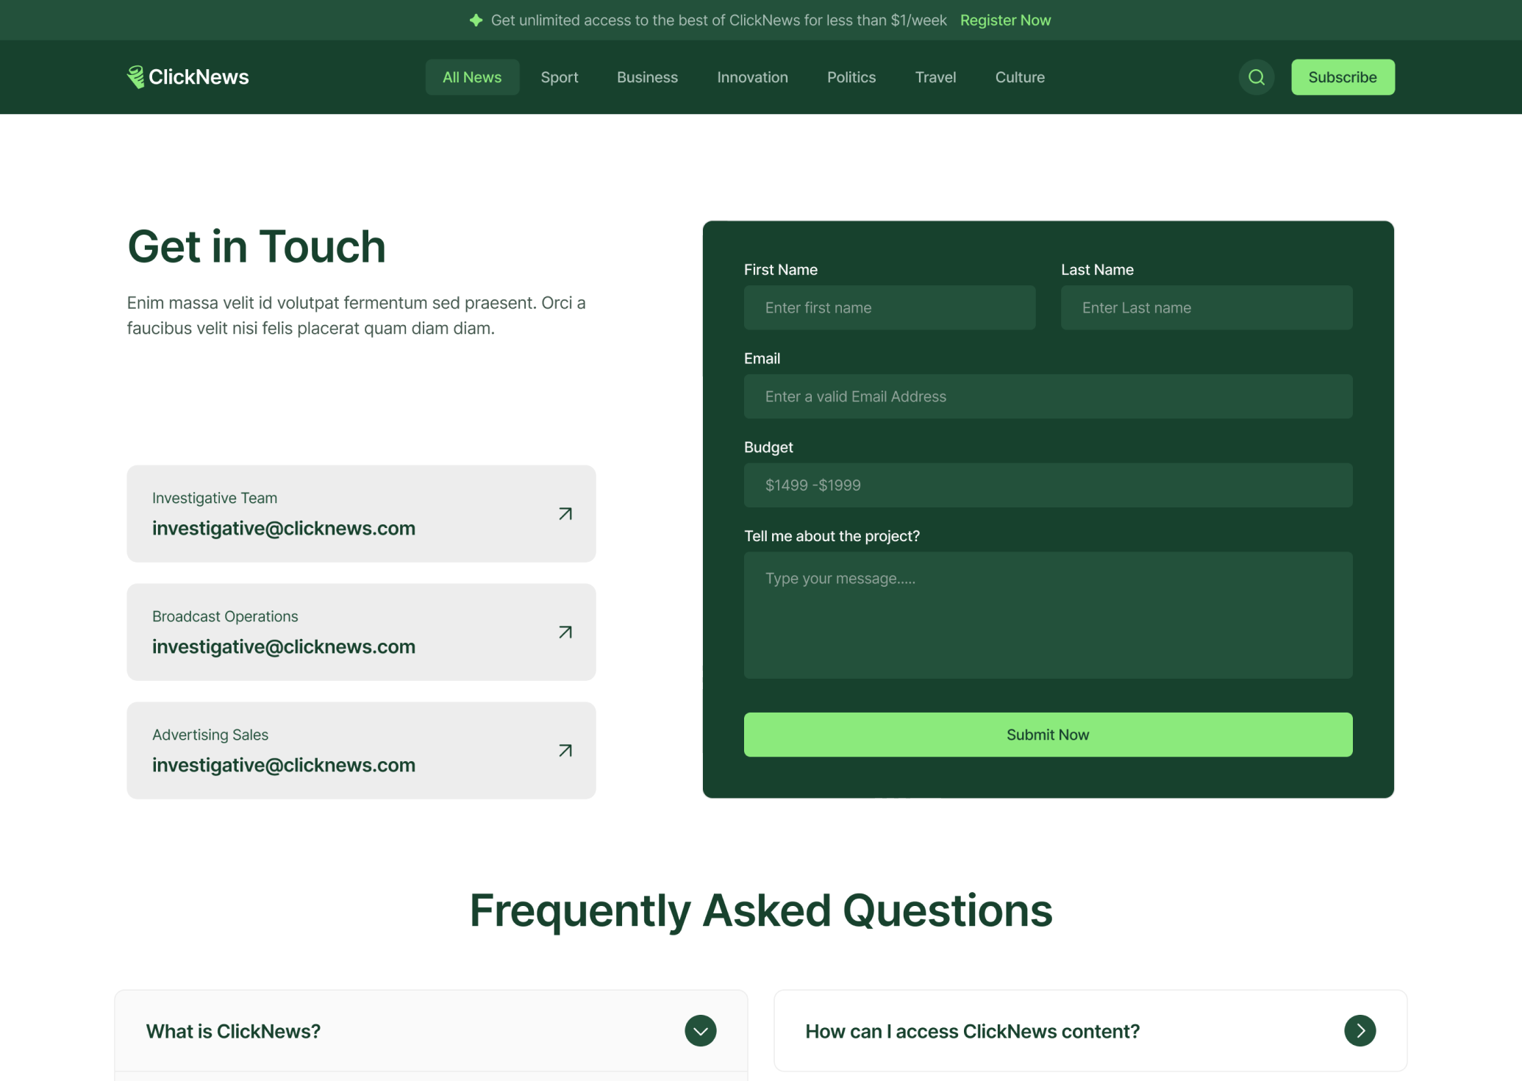The width and height of the screenshot is (1522, 1081).
Task: Click into the Email address field
Action: coord(1048,396)
